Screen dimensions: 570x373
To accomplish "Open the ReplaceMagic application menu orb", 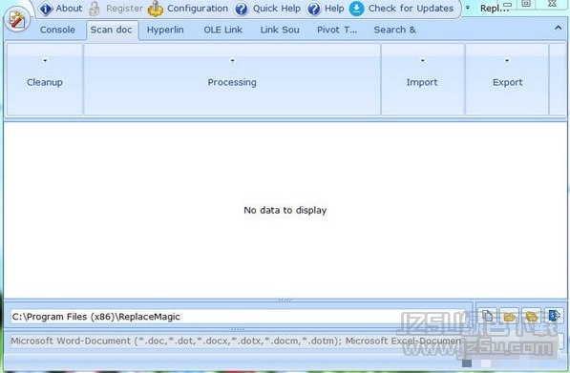I will [x=17, y=19].
